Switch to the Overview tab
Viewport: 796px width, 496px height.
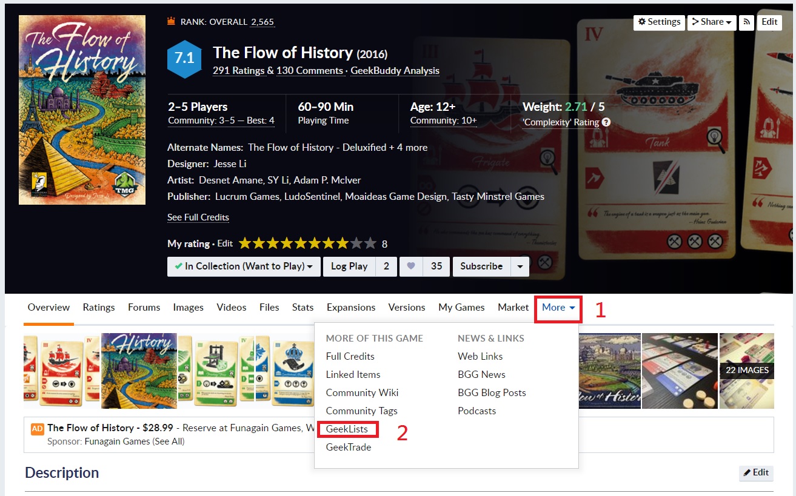point(48,308)
